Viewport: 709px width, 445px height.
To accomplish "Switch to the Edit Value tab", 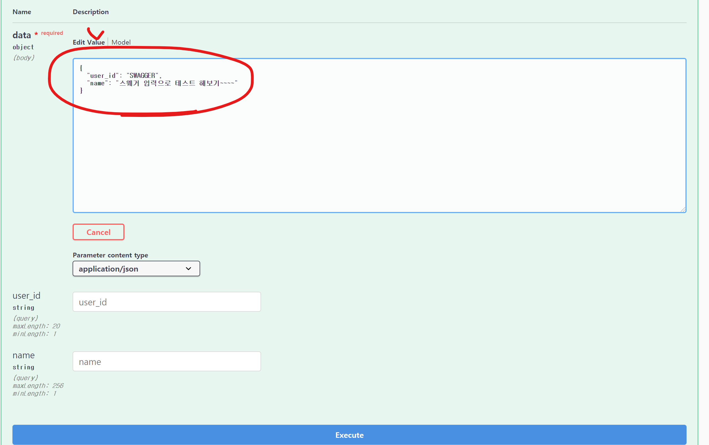I will click(x=89, y=42).
